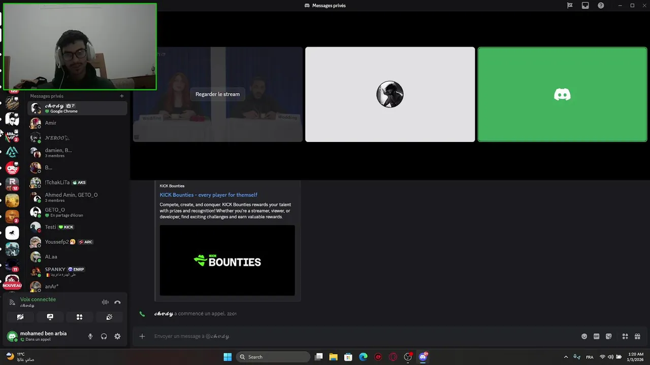
Task: Open the weather widget showing 11°C
Action: tap(20, 357)
